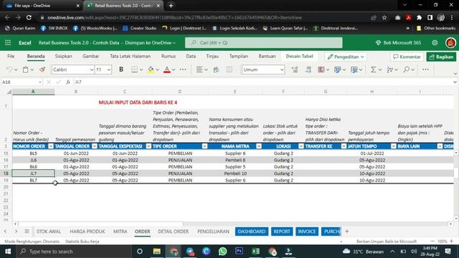Open JATUH TEMPO filter dropdown

pos(393,146)
